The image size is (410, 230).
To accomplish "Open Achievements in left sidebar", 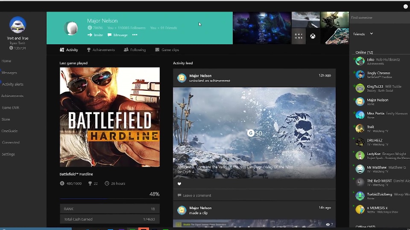I will coord(12,96).
